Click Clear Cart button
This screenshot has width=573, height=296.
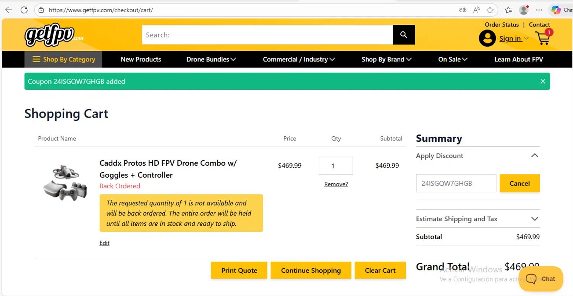pos(380,270)
